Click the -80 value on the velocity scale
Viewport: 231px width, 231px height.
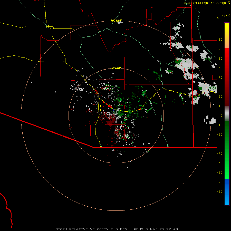(x=219, y=191)
